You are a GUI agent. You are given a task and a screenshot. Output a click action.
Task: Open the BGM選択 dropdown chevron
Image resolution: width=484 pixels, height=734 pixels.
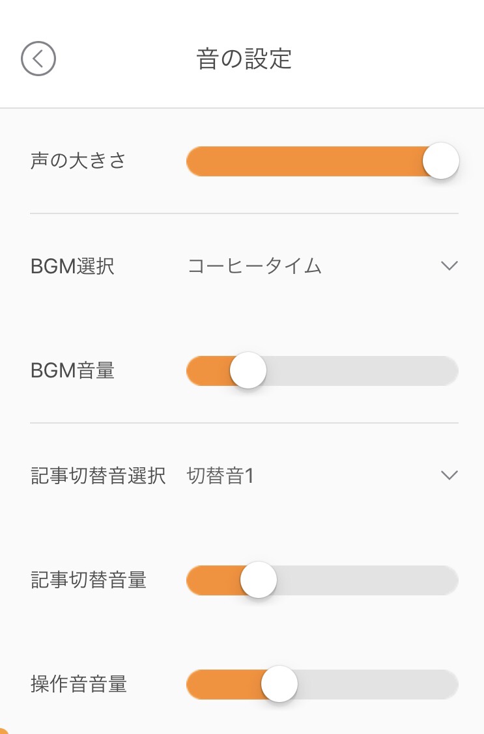coord(449,266)
